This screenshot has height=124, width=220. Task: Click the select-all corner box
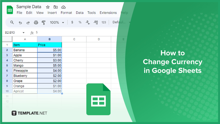point(7,39)
